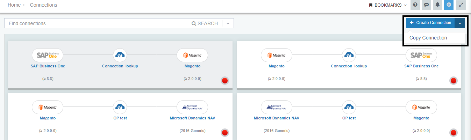Collapse the Create Connection dropdown arrow
Image resolution: width=471 pixels, height=140 pixels.
pyautogui.click(x=460, y=23)
